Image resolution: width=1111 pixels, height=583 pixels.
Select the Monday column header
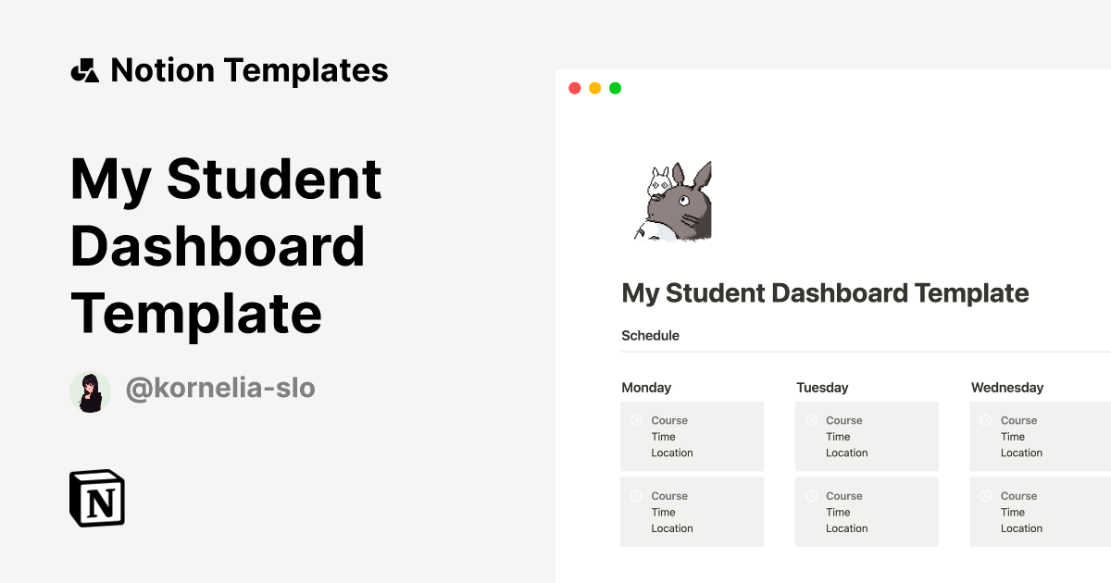[646, 388]
